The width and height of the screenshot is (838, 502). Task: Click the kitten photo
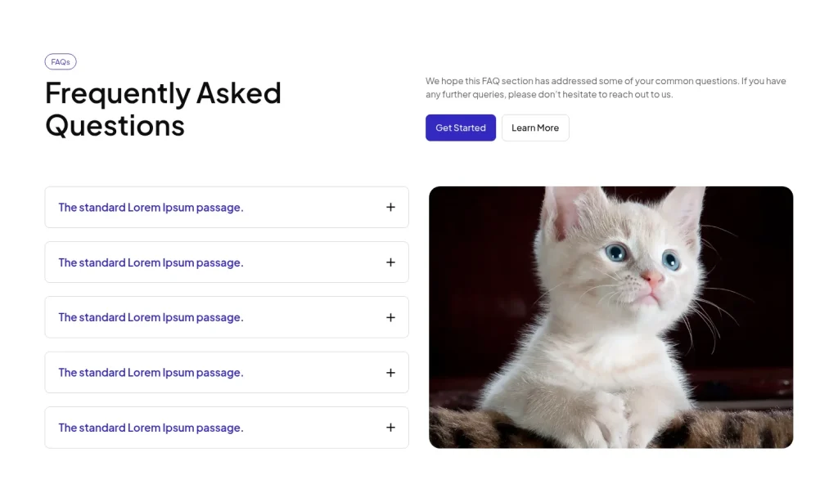[610, 317]
